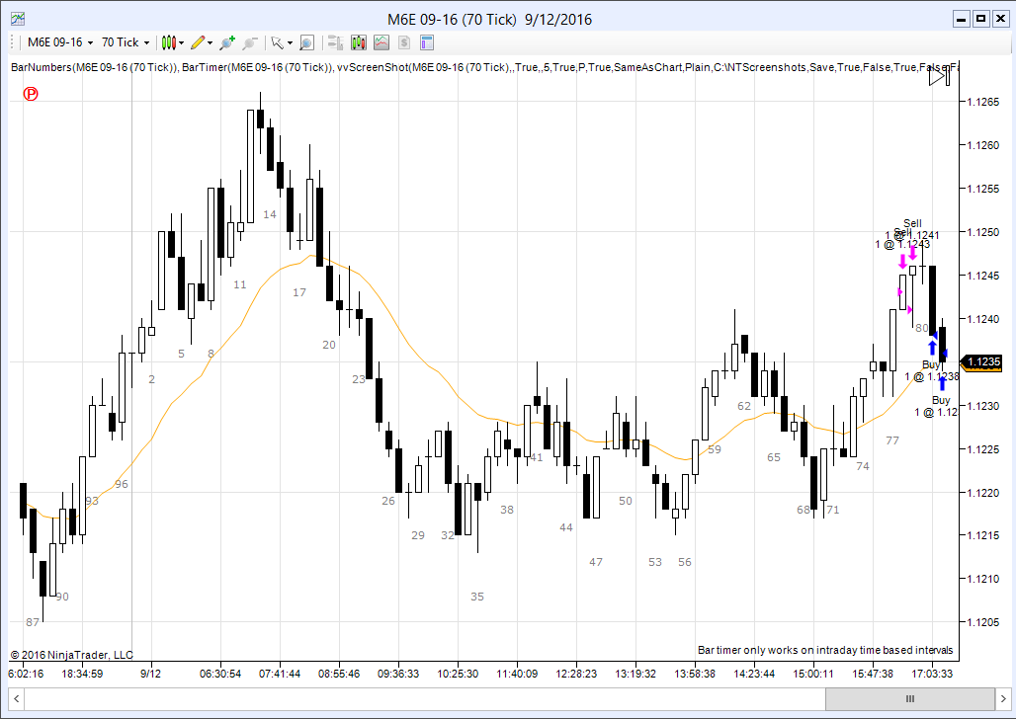Click the chart window icon in title bar

[x=18, y=19]
